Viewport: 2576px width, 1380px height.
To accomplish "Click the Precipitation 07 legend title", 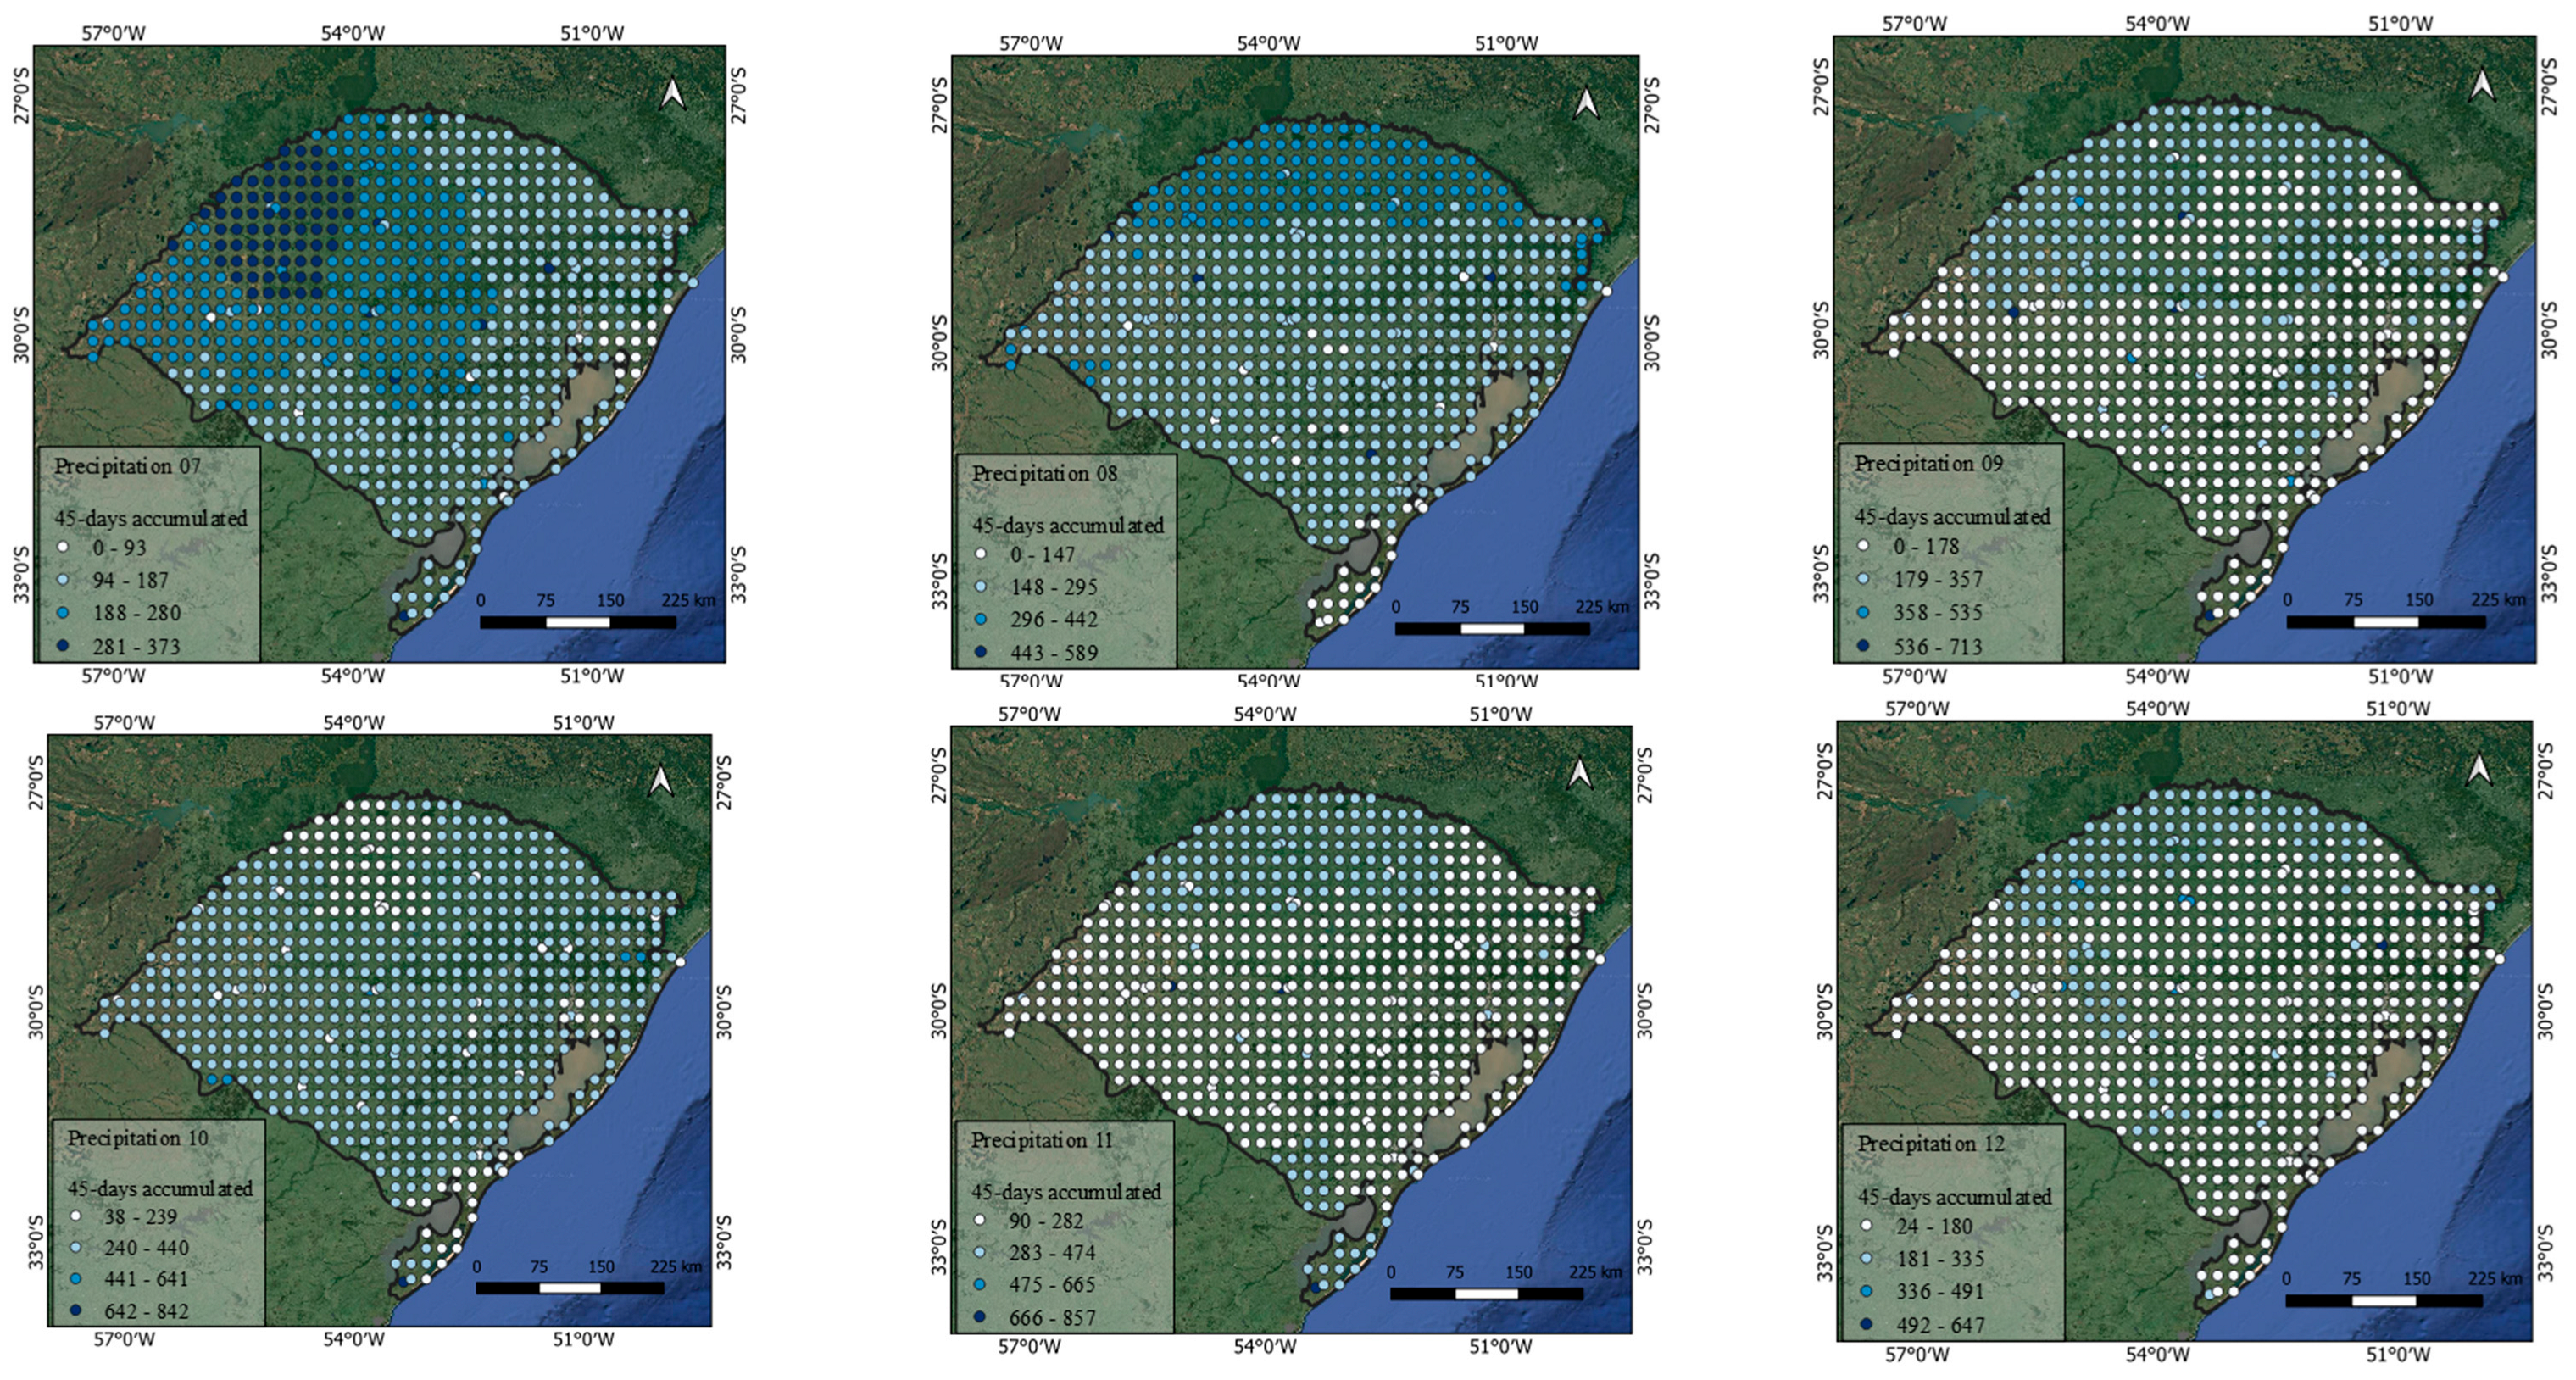I will (128, 466).
